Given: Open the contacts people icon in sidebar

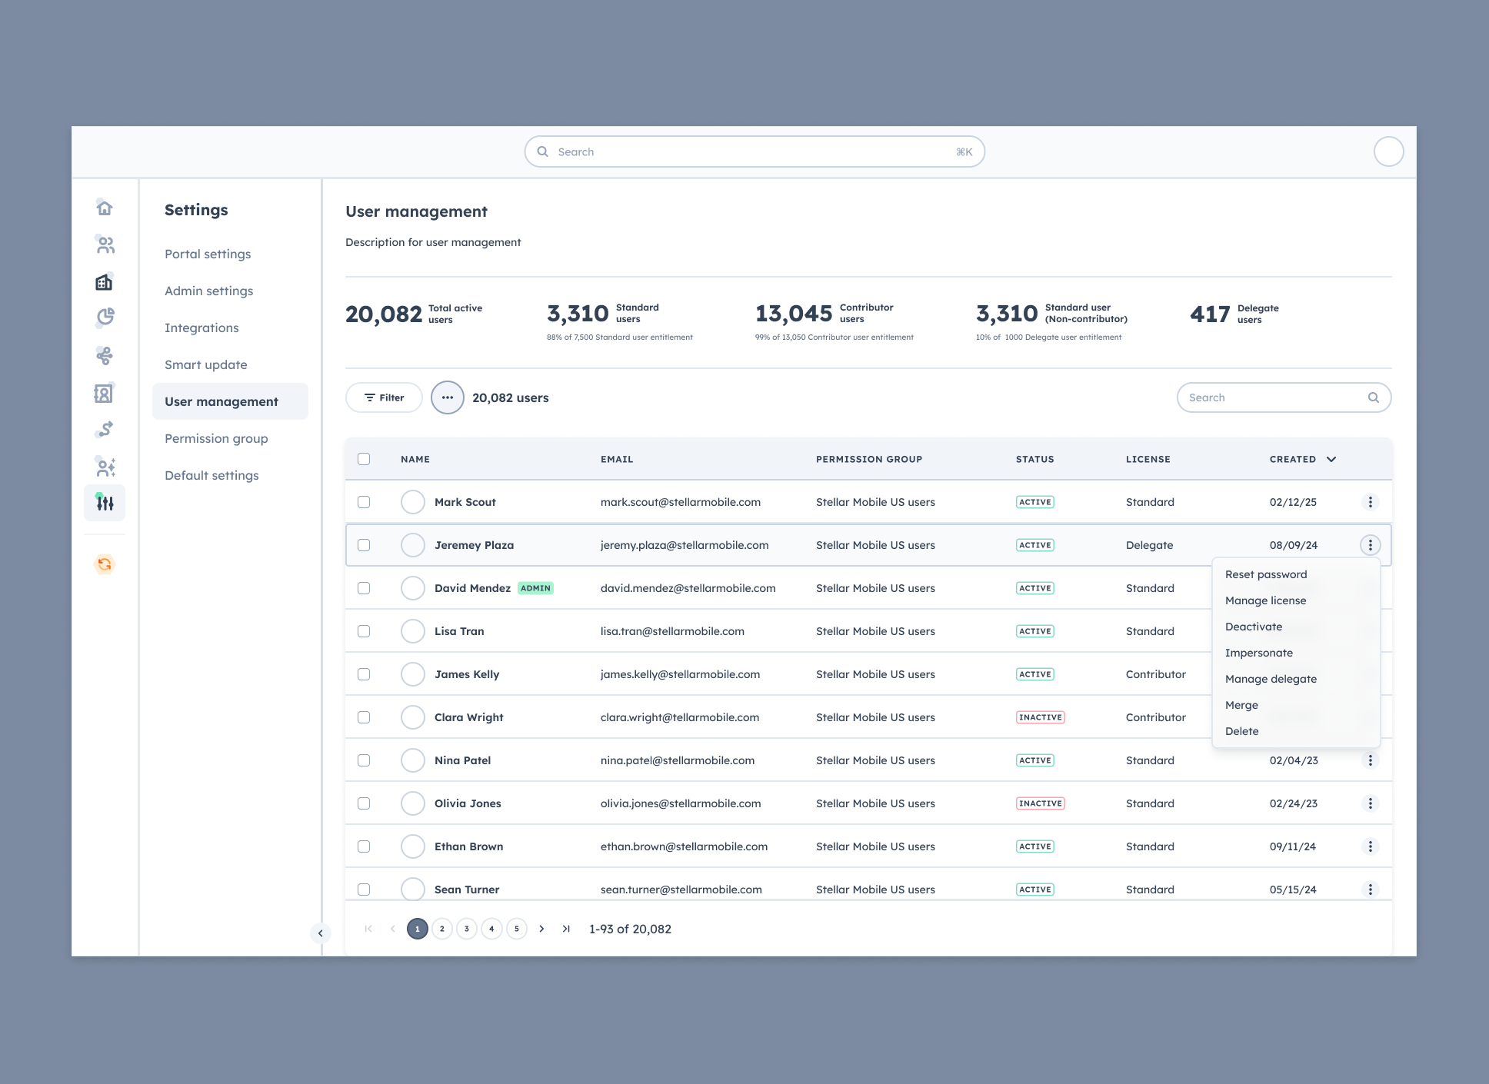Looking at the screenshot, I should tap(105, 244).
